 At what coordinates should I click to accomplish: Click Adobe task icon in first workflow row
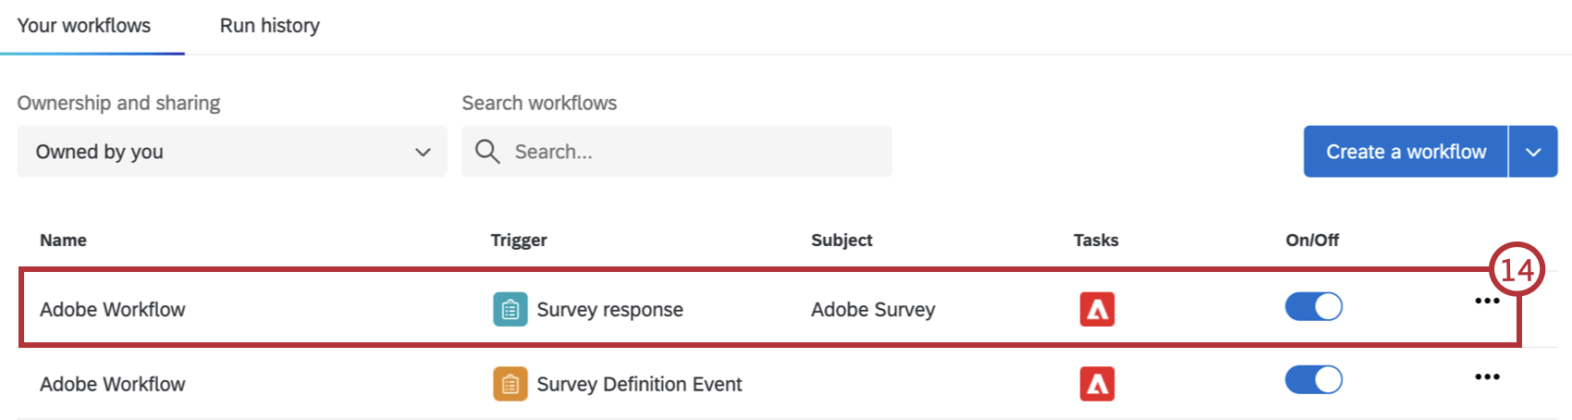[x=1097, y=310]
